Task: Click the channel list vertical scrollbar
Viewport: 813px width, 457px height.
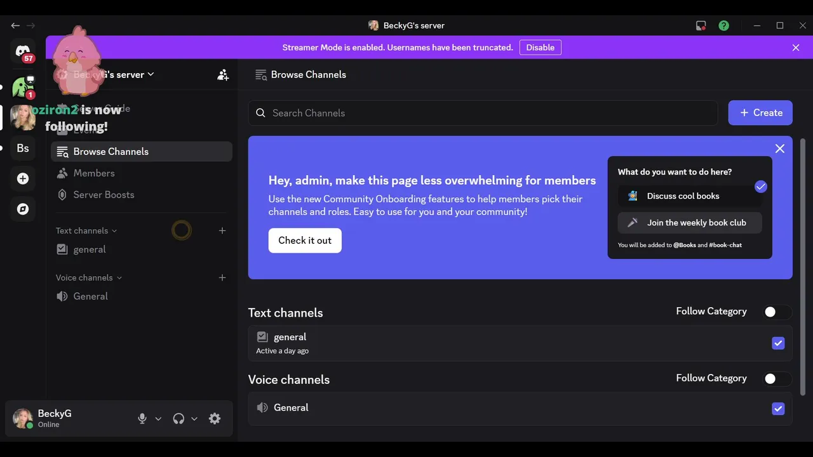Action: [803, 267]
